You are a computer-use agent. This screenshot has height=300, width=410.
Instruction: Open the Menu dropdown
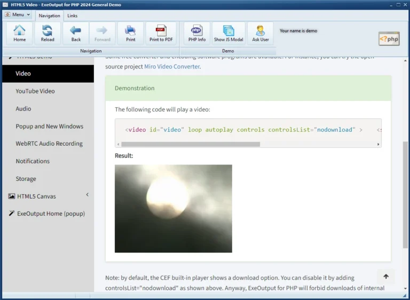(x=18, y=15)
